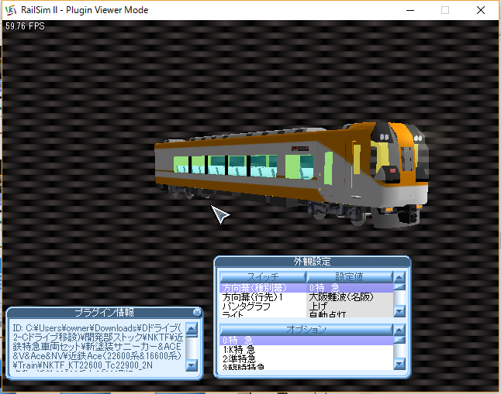The height and width of the screenshot is (394, 501).
Task: Click the 0:特急 setting value cell
Action: [350, 288]
